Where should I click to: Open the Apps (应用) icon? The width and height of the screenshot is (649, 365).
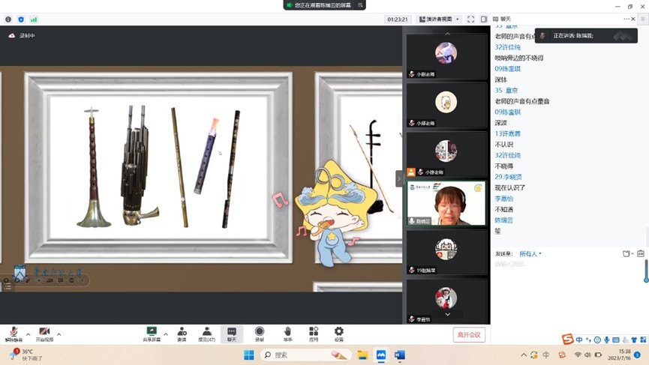click(314, 334)
